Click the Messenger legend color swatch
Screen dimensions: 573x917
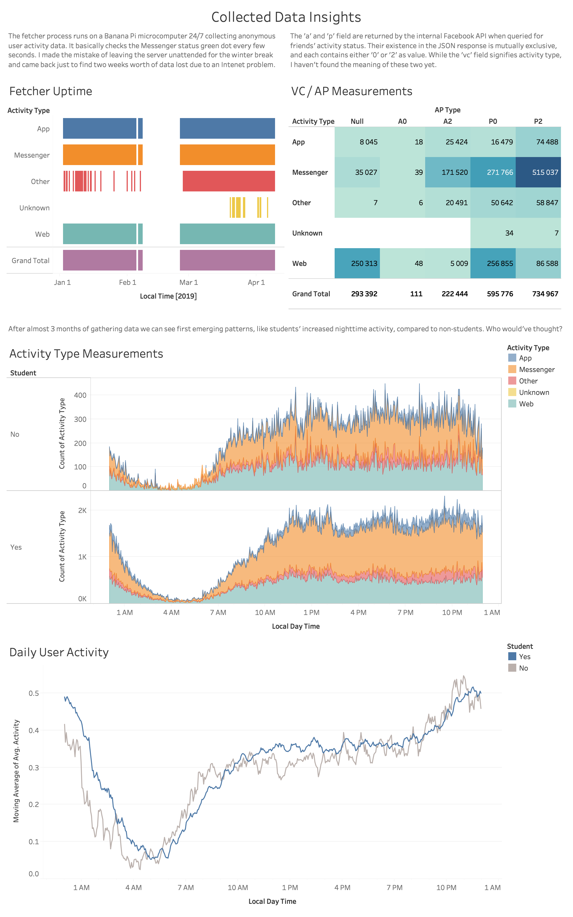pos(512,369)
